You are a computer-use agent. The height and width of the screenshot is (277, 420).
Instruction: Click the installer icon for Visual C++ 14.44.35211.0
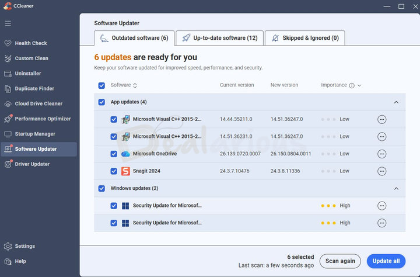pos(125,119)
